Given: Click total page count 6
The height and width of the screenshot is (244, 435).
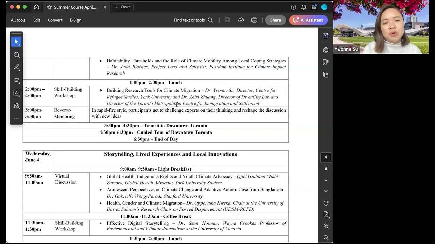Looking at the screenshot, I should click(326, 169).
